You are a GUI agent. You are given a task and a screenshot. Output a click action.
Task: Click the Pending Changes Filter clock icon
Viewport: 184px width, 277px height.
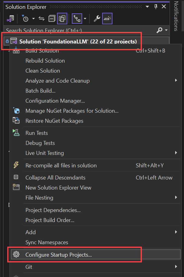pyautogui.click(x=25, y=18)
